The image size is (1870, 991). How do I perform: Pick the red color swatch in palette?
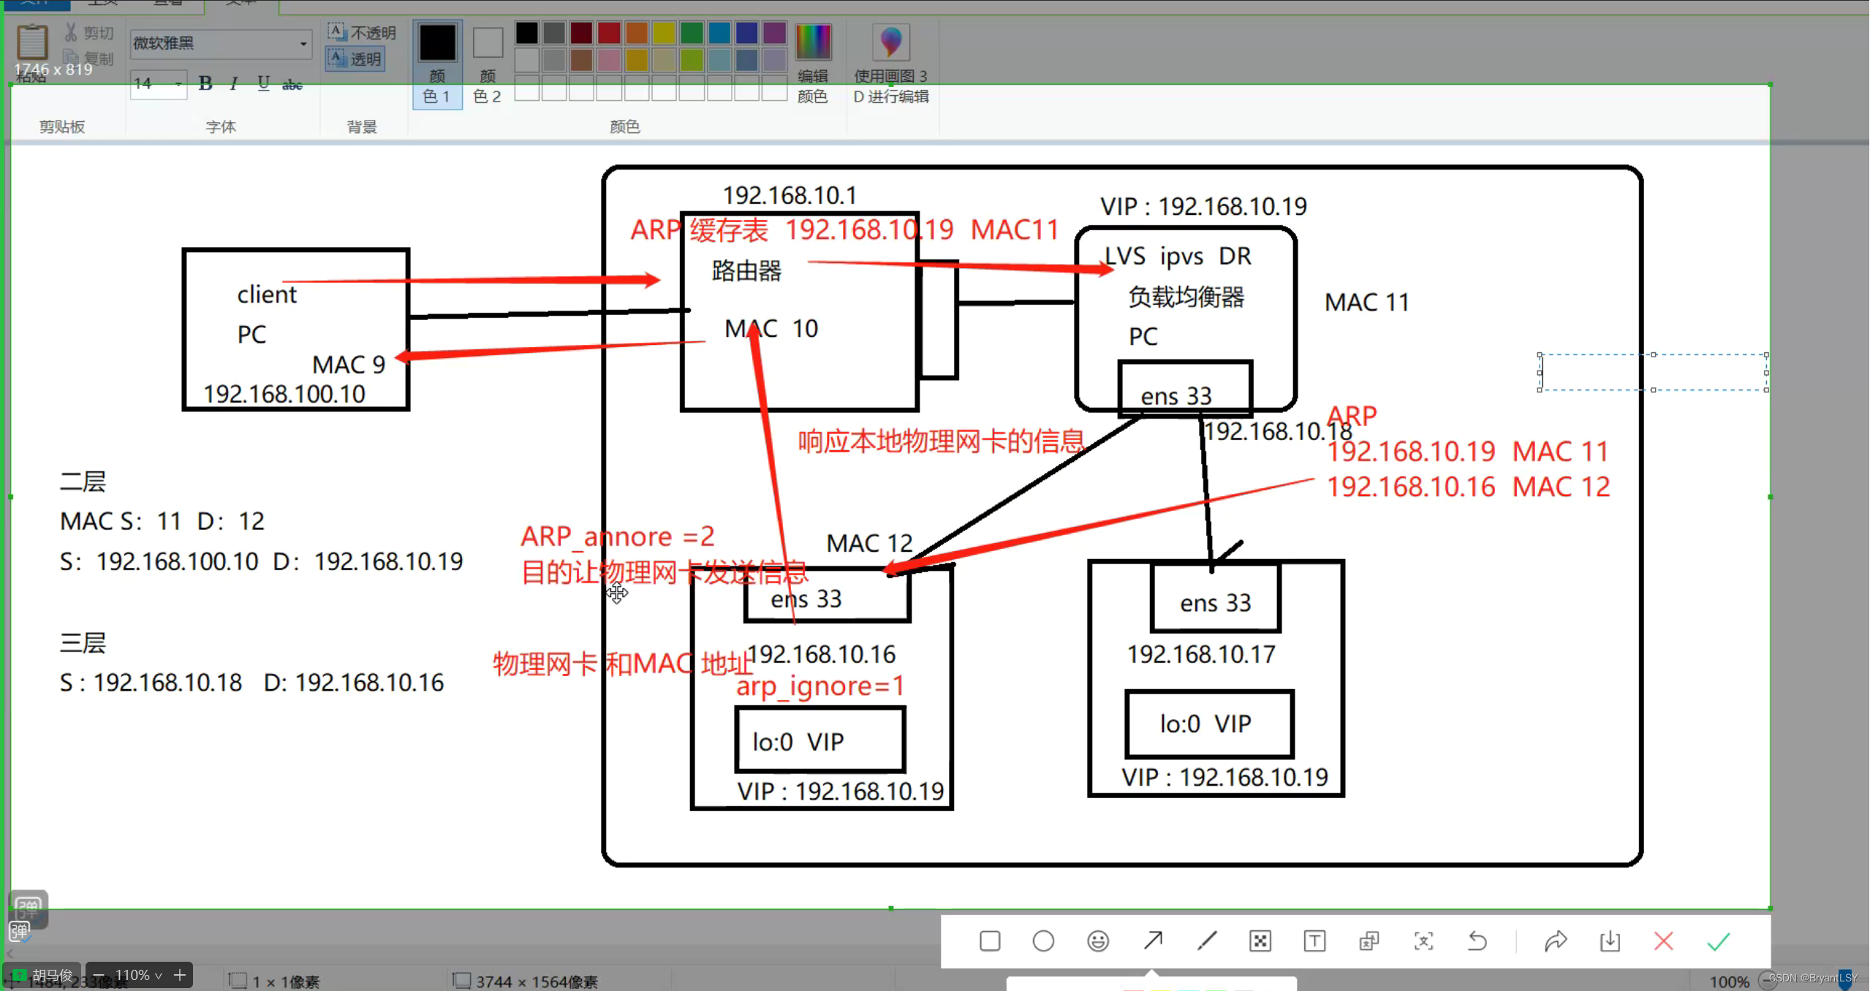[608, 33]
